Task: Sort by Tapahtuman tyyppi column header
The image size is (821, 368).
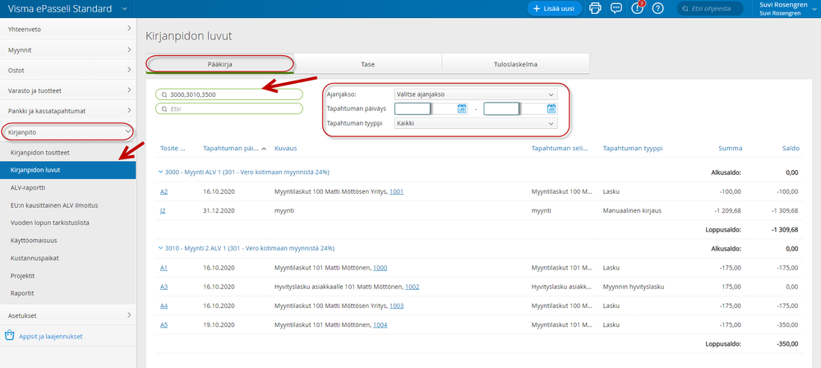Action: pyautogui.click(x=633, y=148)
